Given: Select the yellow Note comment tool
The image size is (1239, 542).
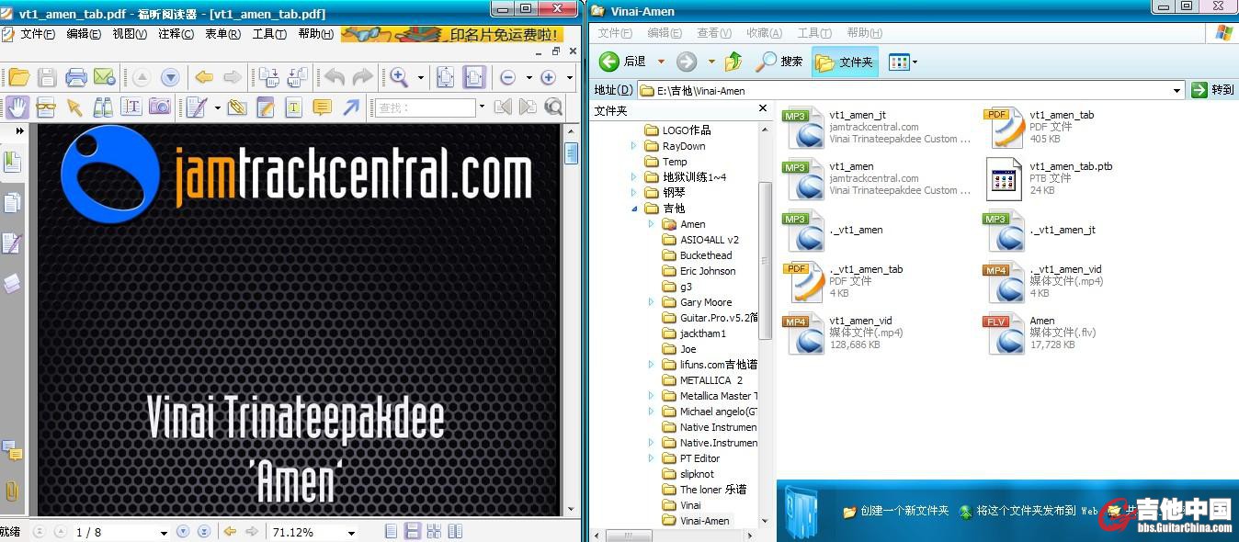Looking at the screenshot, I should [x=322, y=107].
